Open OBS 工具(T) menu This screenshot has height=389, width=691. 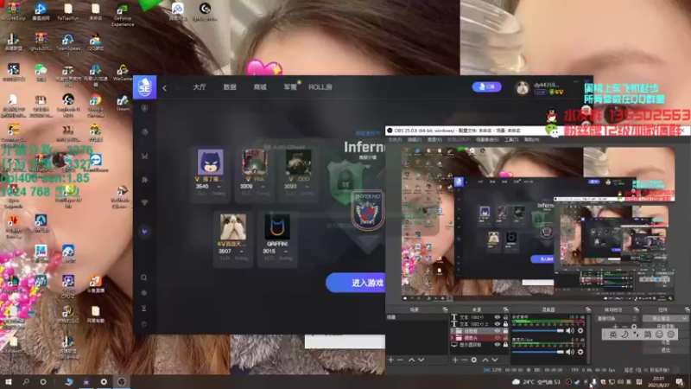[x=511, y=140]
